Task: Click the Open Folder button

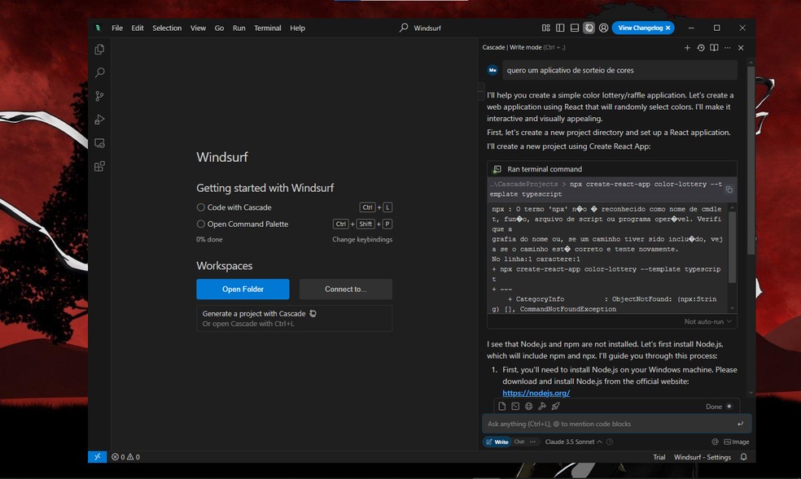Action: tap(243, 289)
